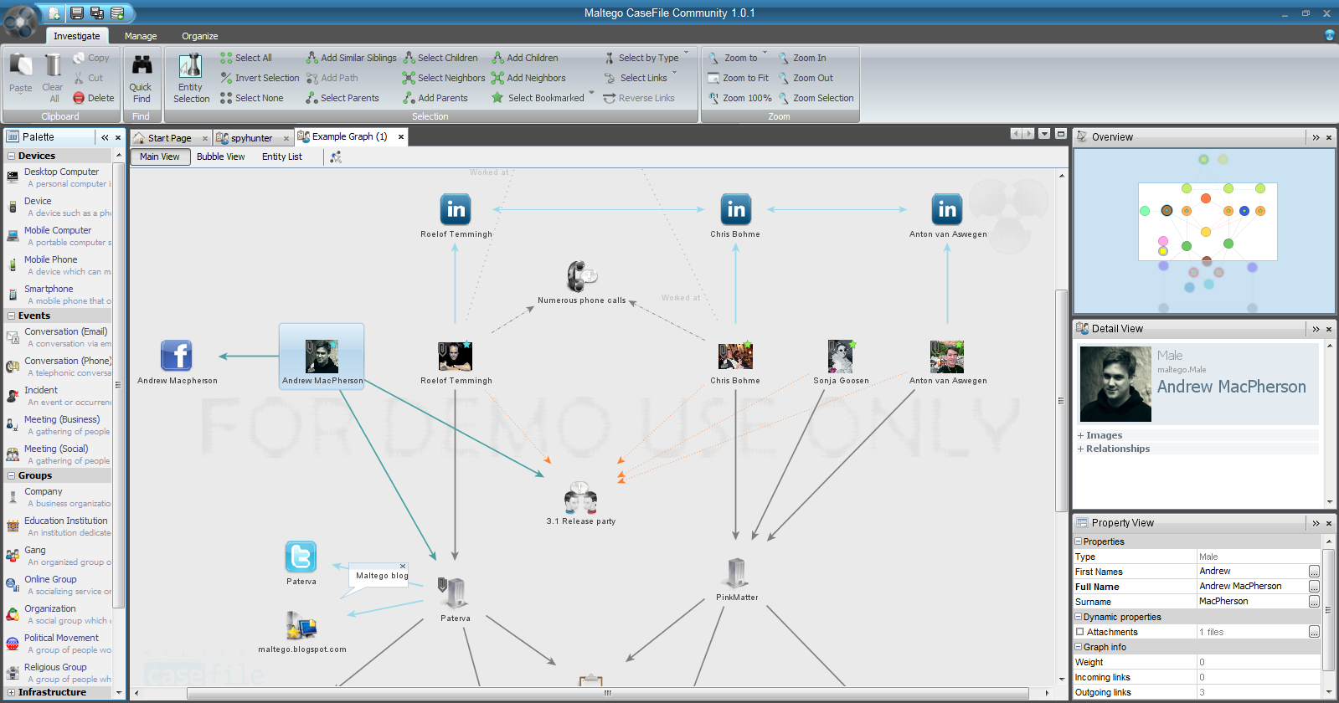1339x703 pixels.
Task: Click the Entity Selection icon
Action: pos(191,65)
